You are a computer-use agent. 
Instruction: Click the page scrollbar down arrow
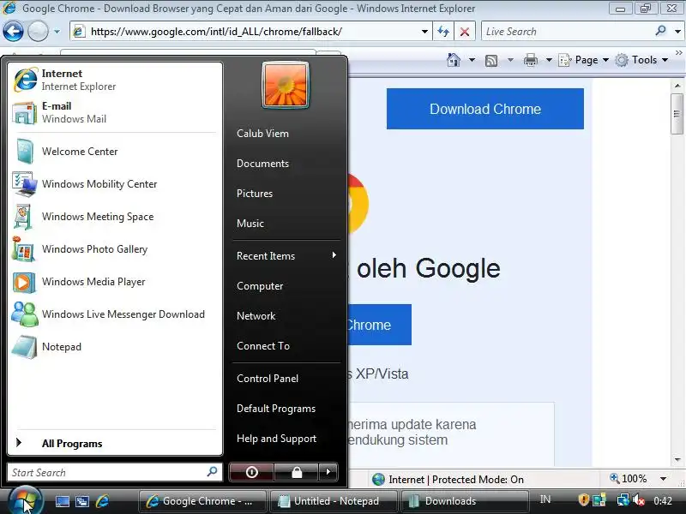point(677,460)
